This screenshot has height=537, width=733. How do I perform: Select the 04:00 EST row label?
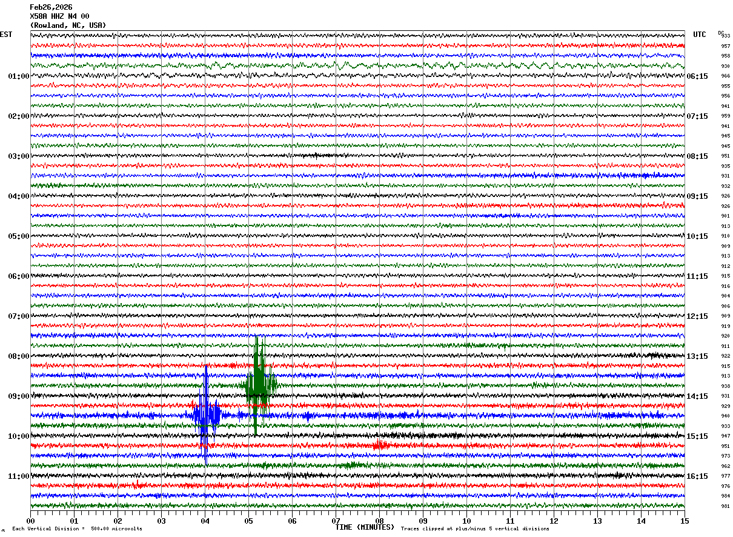pyautogui.click(x=19, y=196)
